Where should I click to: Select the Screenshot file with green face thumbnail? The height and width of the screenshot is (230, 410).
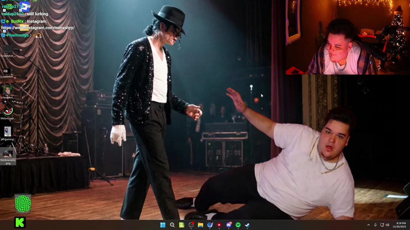(x=8, y=92)
